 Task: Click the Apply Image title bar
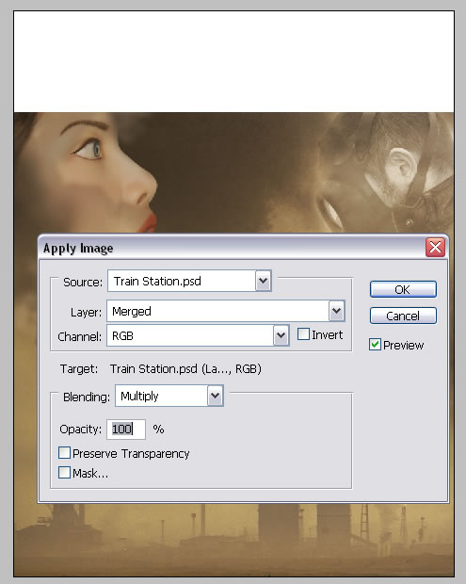coord(233,248)
